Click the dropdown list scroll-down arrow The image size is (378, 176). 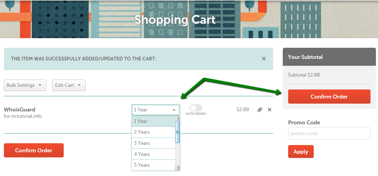[177, 168]
